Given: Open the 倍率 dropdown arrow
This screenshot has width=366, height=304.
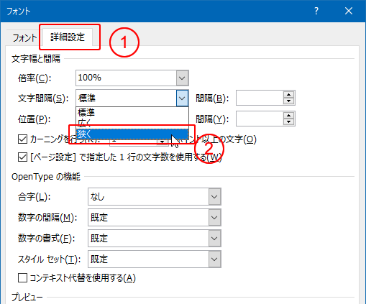Looking at the screenshot, I should (x=182, y=78).
